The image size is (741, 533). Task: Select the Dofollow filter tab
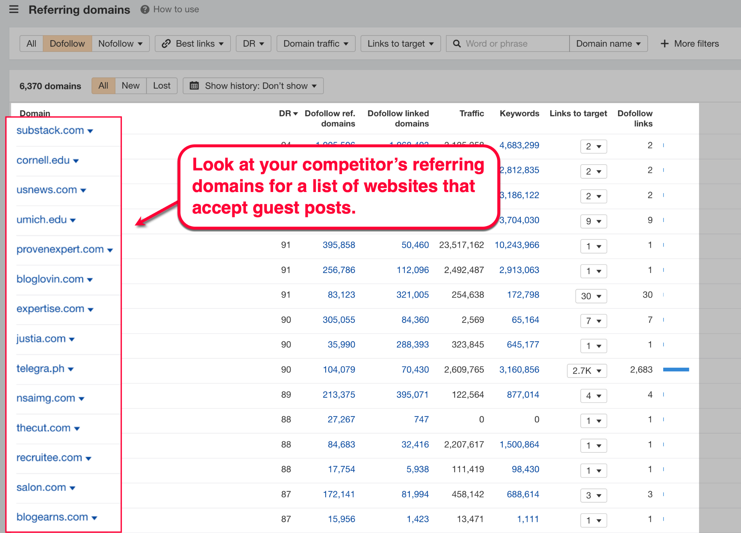click(67, 44)
